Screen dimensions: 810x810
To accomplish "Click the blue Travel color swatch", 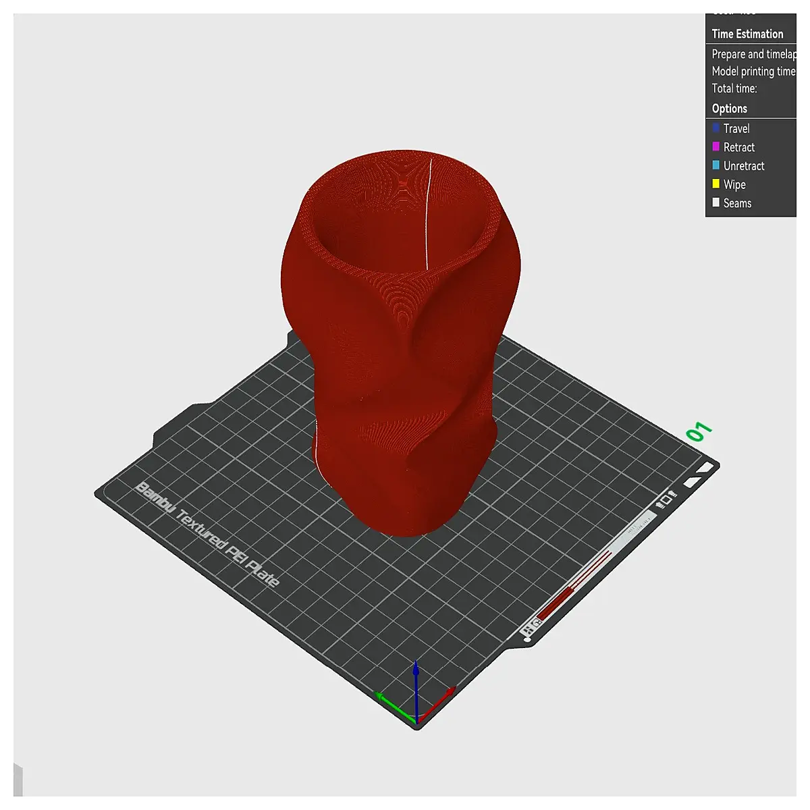I will pyautogui.click(x=715, y=128).
